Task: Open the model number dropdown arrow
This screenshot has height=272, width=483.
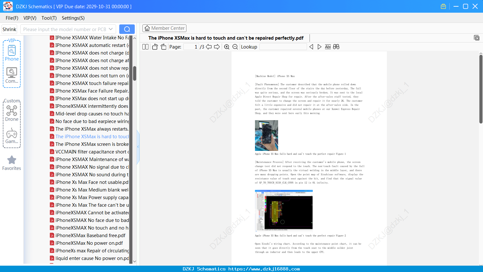Action: (x=111, y=29)
